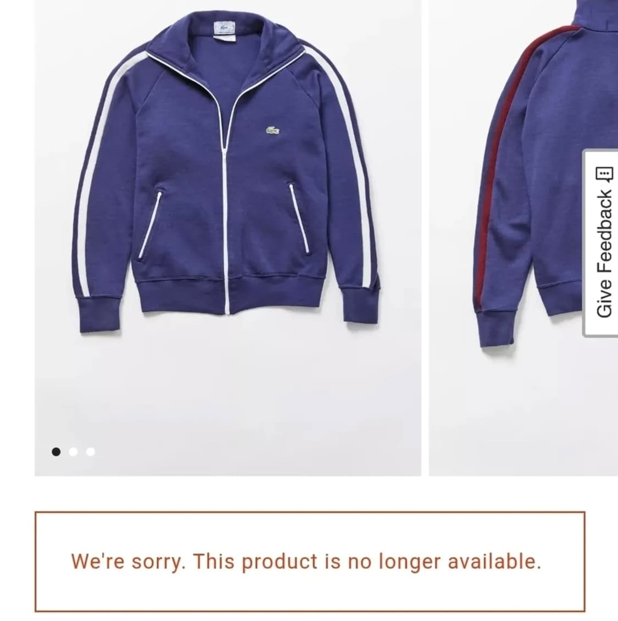This screenshot has width=618, height=621.
Task: Open the red-striped sleeve product image
Action: pyautogui.click(x=524, y=237)
